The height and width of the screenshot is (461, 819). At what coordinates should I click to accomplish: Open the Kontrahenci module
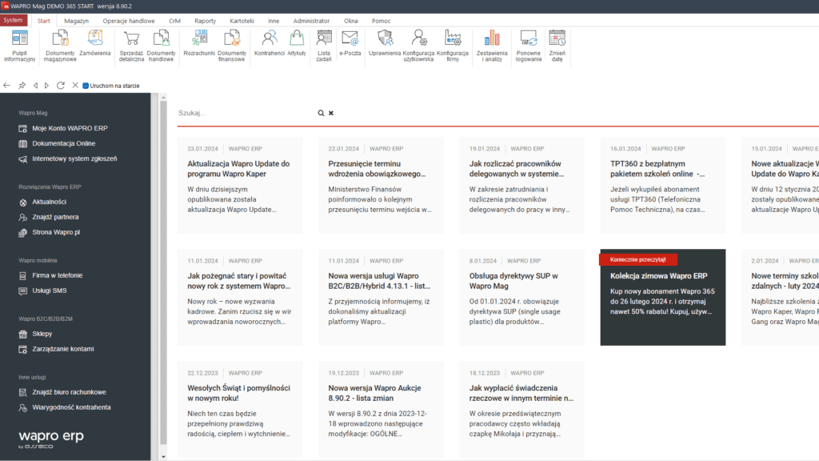pyautogui.click(x=269, y=44)
